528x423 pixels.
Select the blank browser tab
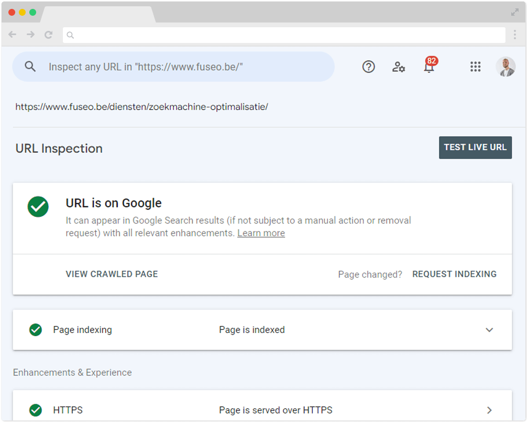(x=98, y=14)
